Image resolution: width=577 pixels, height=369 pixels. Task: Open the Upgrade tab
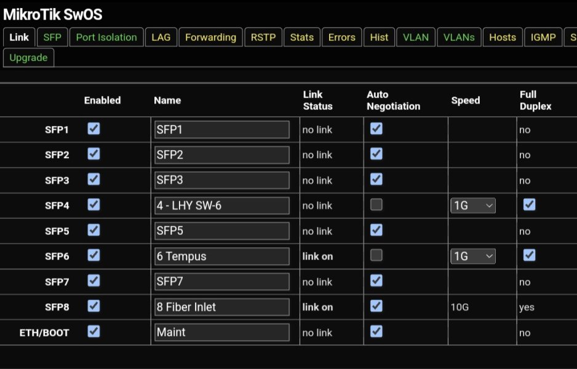(x=28, y=58)
